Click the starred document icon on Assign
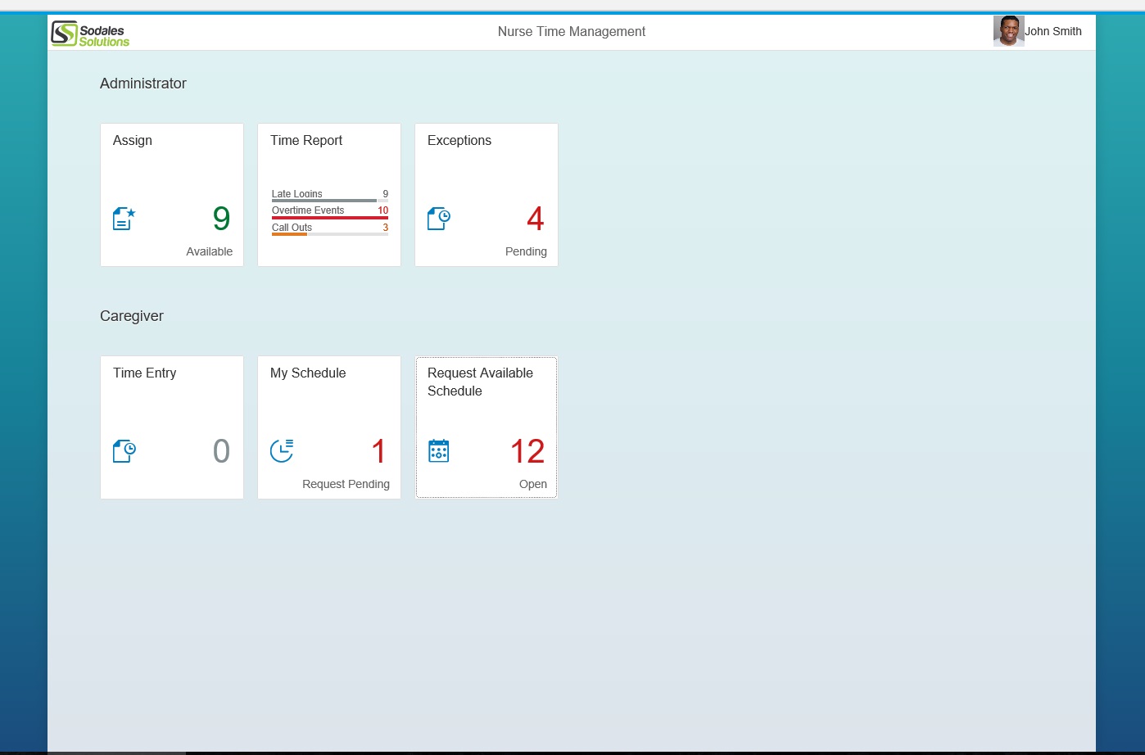This screenshot has height=755, width=1145. tap(123, 218)
